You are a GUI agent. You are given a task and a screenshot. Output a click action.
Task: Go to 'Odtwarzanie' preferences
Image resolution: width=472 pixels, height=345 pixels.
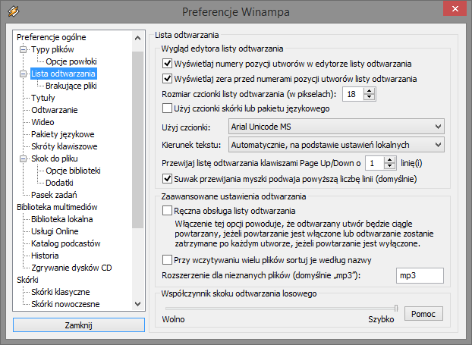point(55,110)
